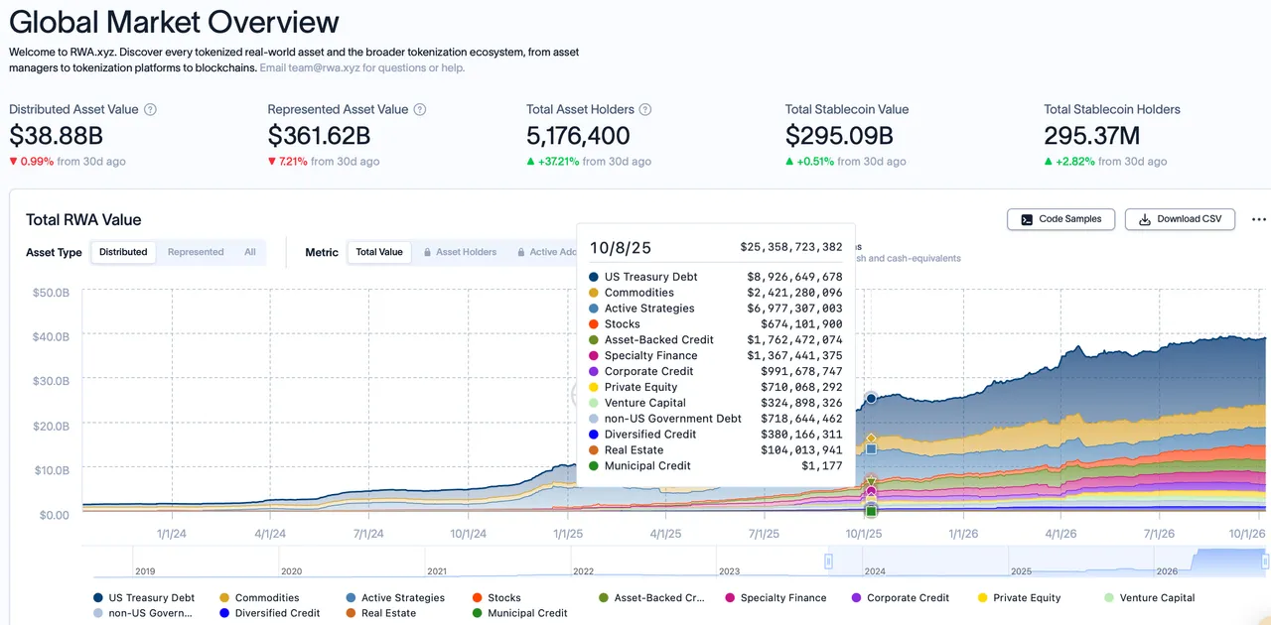The width and height of the screenshot is (1271, 625).
Task: Toggle Commodities legend series
Action: point(259,598)
